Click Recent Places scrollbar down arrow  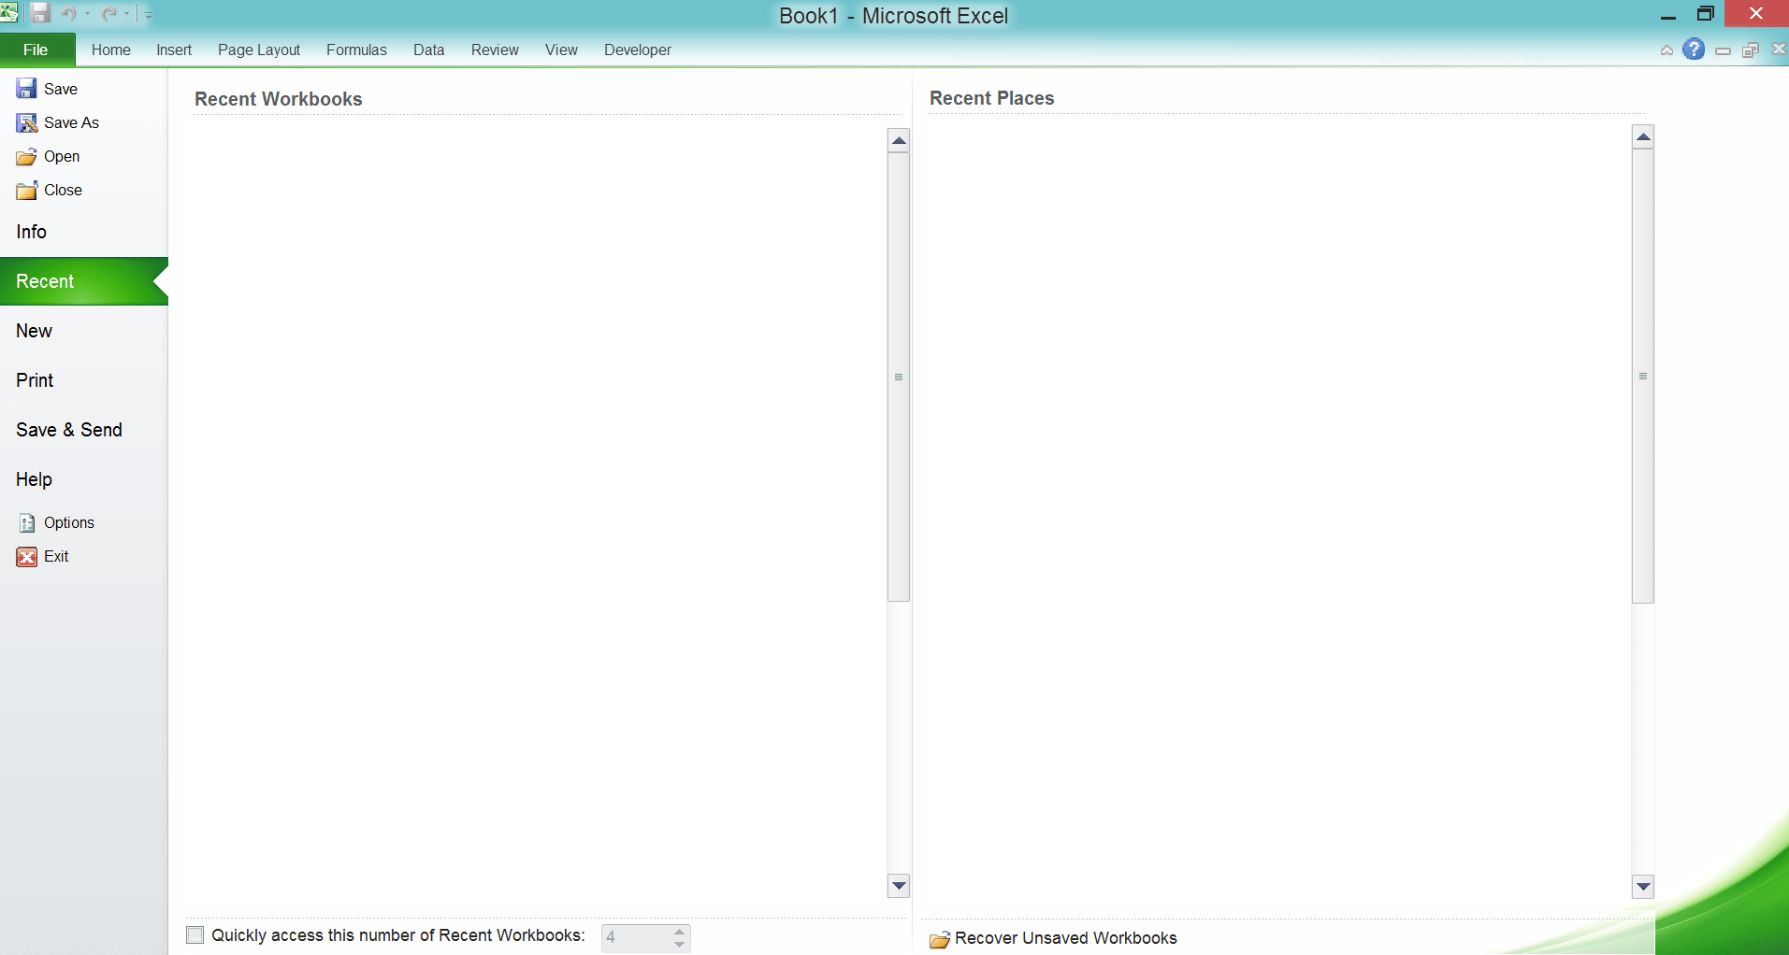(x=1643, y=886)
